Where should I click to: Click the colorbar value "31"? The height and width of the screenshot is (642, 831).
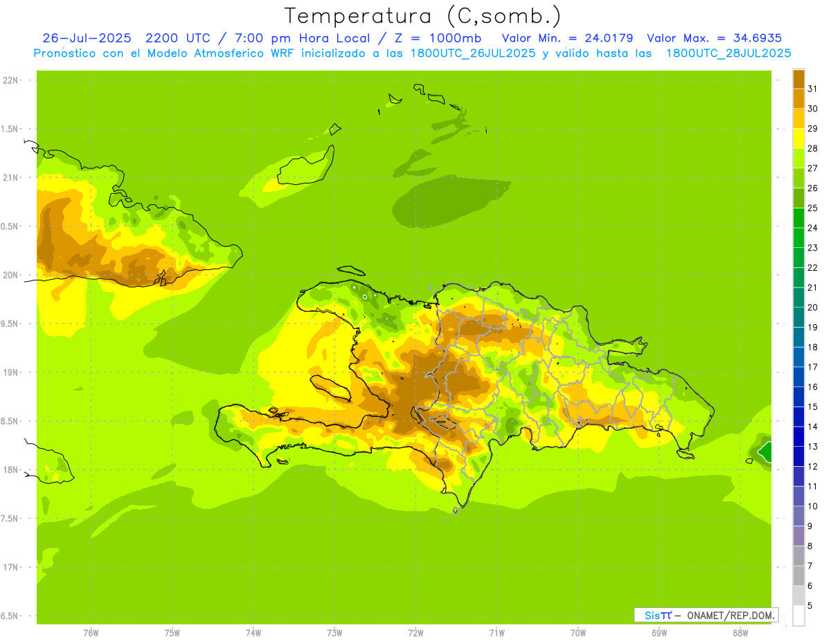pos(812,89)
